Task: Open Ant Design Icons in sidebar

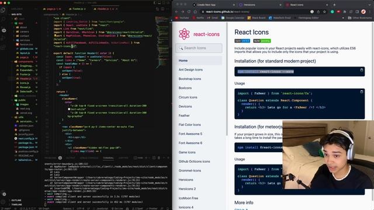Action: pos(191,70)
